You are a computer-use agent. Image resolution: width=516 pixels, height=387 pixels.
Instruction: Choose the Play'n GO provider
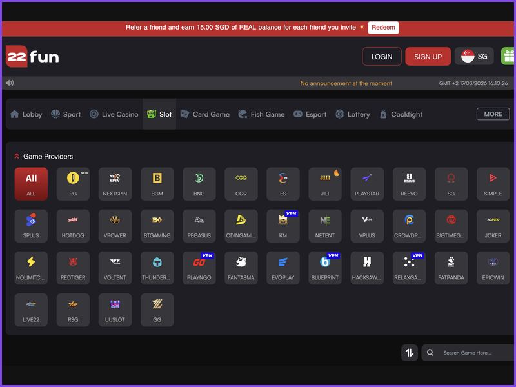point(199,267)
